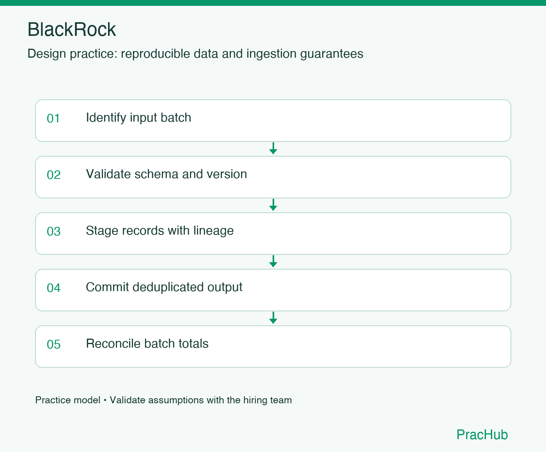
Task: Click the PracHub logo text
Action: point(482,434)
